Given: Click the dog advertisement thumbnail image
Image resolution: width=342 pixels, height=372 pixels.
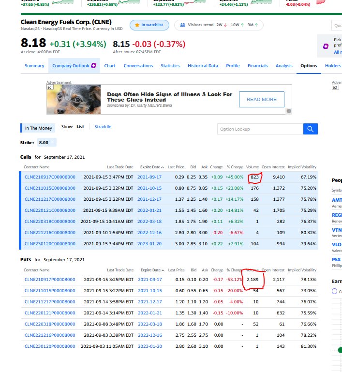Looking at the screenshot, I should coord(74,99).
